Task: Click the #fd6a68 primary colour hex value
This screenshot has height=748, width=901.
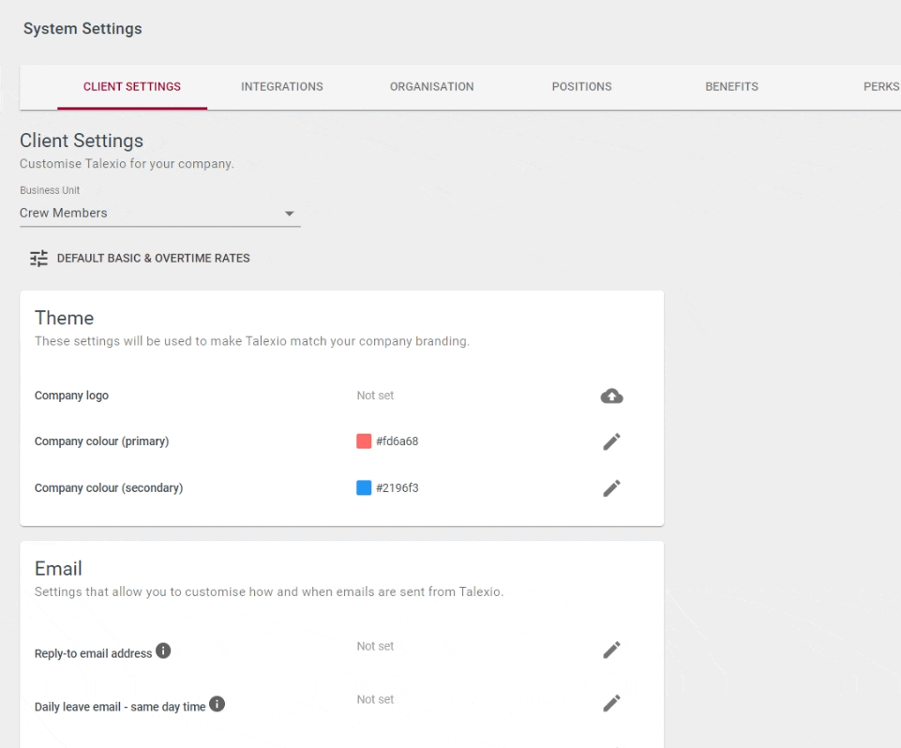Action: coord(398,441)
